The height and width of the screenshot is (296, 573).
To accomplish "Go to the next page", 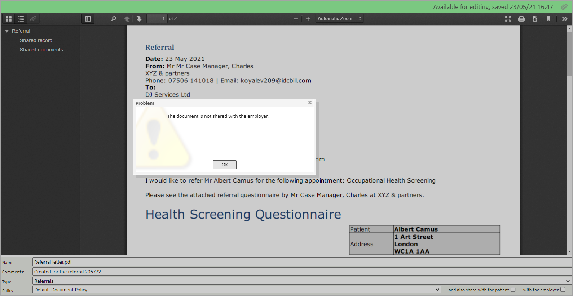I will 139,19.
